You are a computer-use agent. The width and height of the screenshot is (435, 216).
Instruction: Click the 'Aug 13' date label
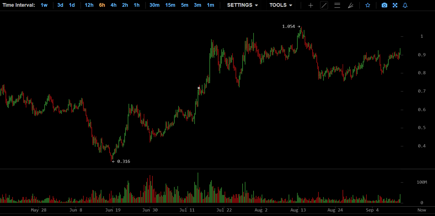[298, 210]
